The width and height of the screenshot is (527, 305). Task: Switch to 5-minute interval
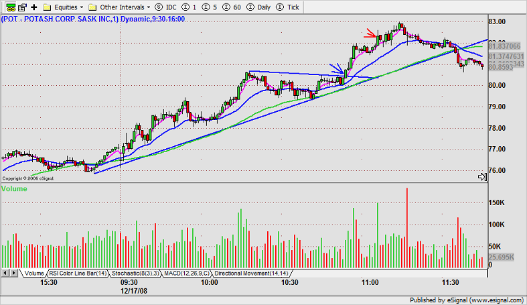coord(210,7)
